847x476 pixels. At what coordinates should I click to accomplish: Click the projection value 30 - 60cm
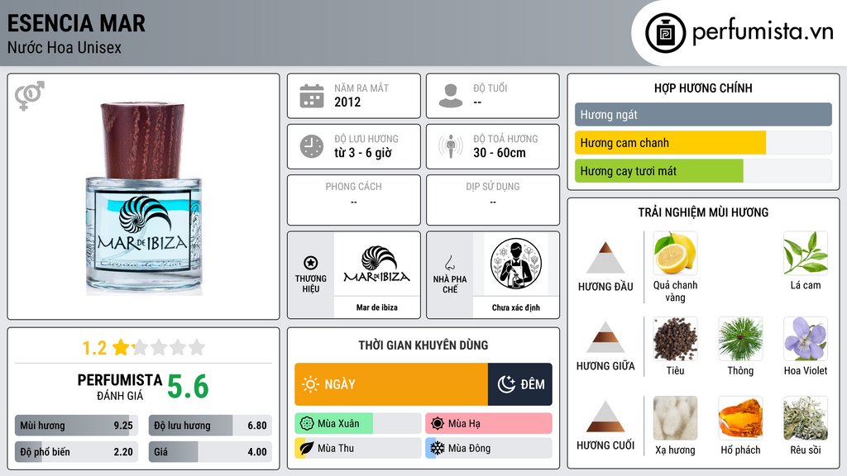pyautogui.click(x=499, y=153)
